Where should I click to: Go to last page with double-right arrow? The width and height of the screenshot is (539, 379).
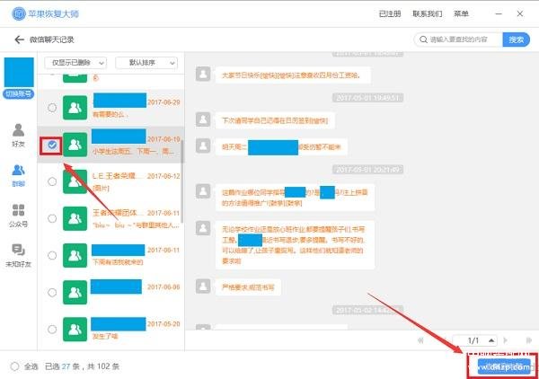click(x=529, y=340)
